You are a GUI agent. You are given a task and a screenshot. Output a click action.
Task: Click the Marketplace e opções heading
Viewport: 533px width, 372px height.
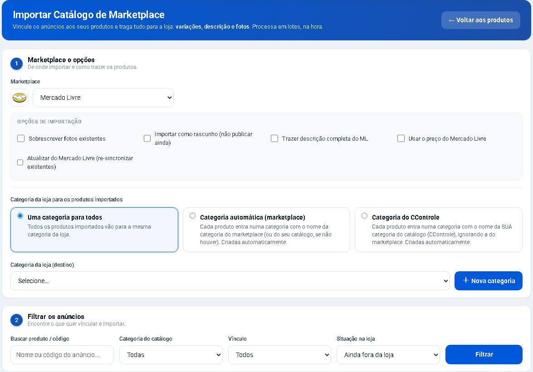(61, 60)
